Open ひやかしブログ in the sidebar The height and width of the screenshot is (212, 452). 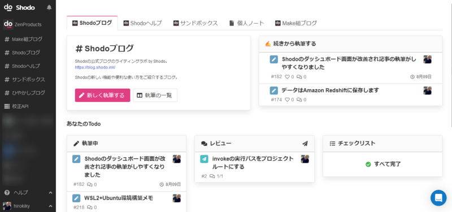coord(24,93)
